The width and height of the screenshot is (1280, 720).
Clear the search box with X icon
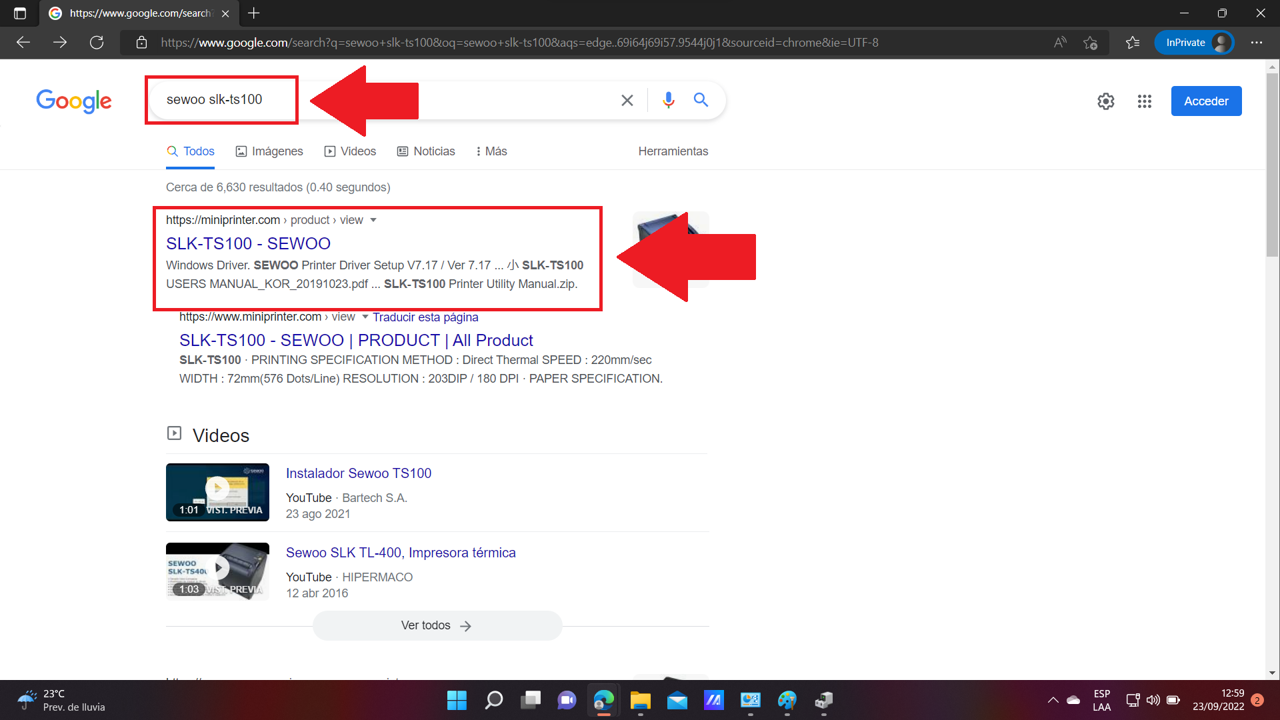click(x=627, y=100)
